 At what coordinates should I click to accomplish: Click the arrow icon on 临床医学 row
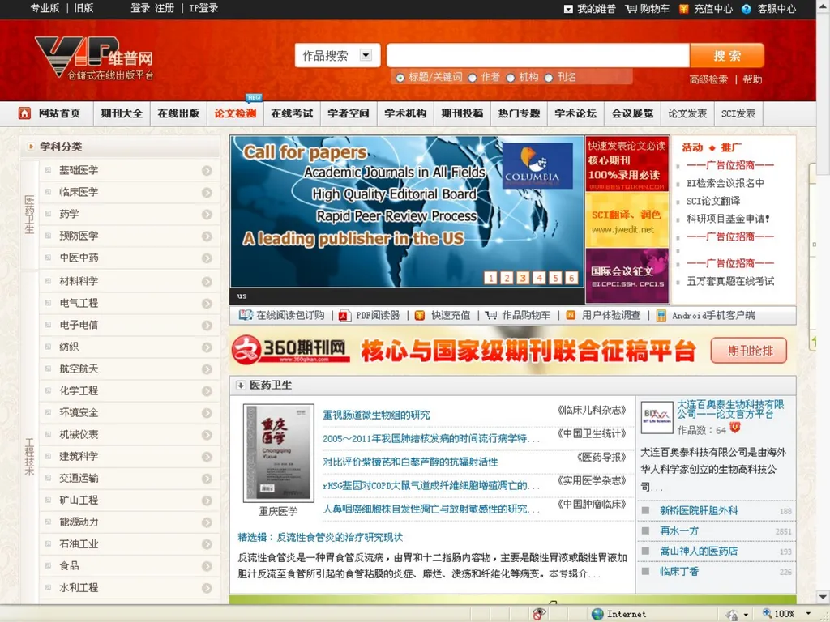pyautogui.click(x=207, y=192)
